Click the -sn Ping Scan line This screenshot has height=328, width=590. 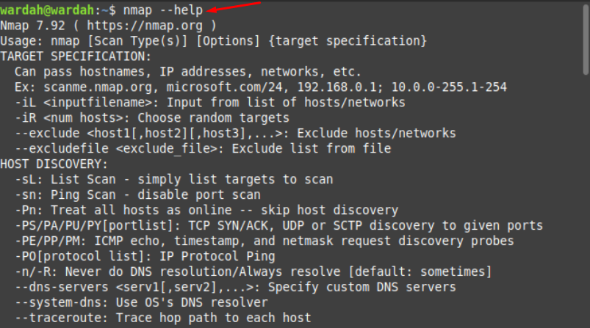point(137,195)
